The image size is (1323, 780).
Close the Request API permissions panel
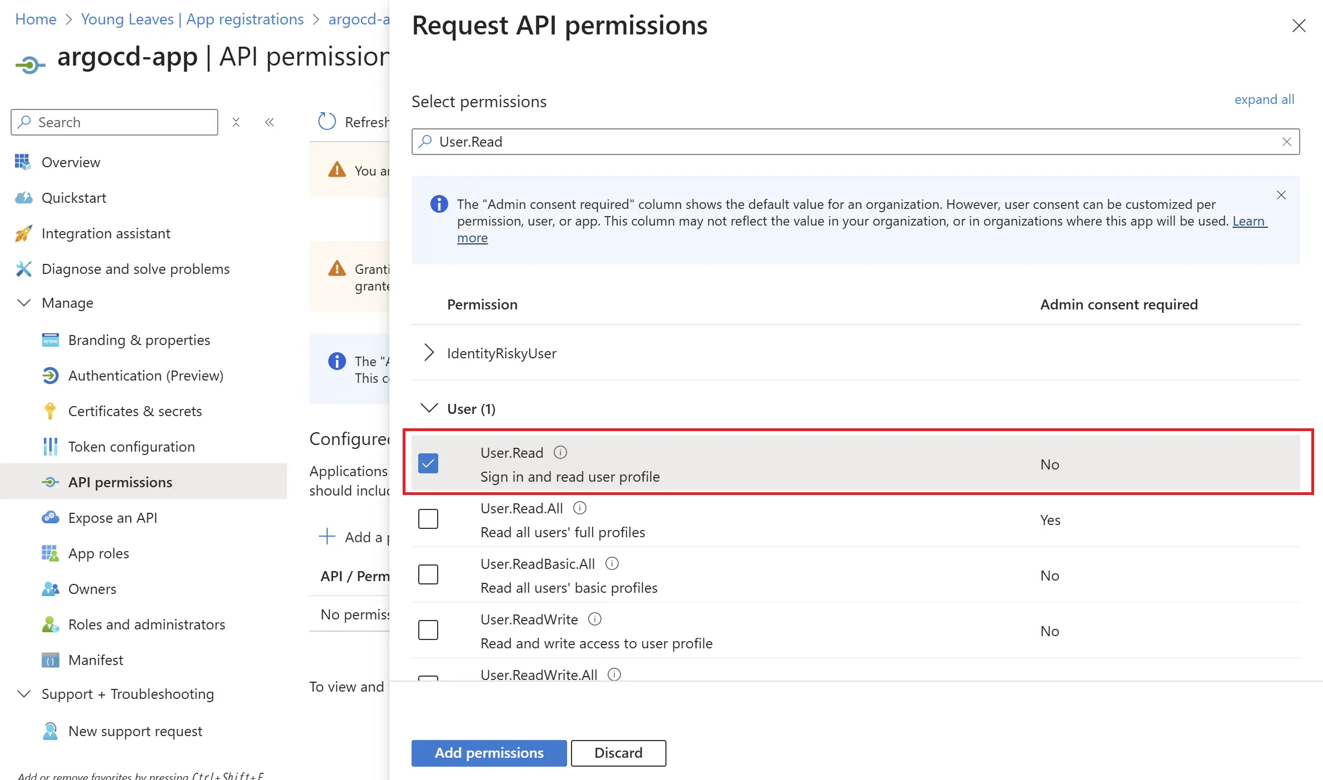tap(1299, 26)
